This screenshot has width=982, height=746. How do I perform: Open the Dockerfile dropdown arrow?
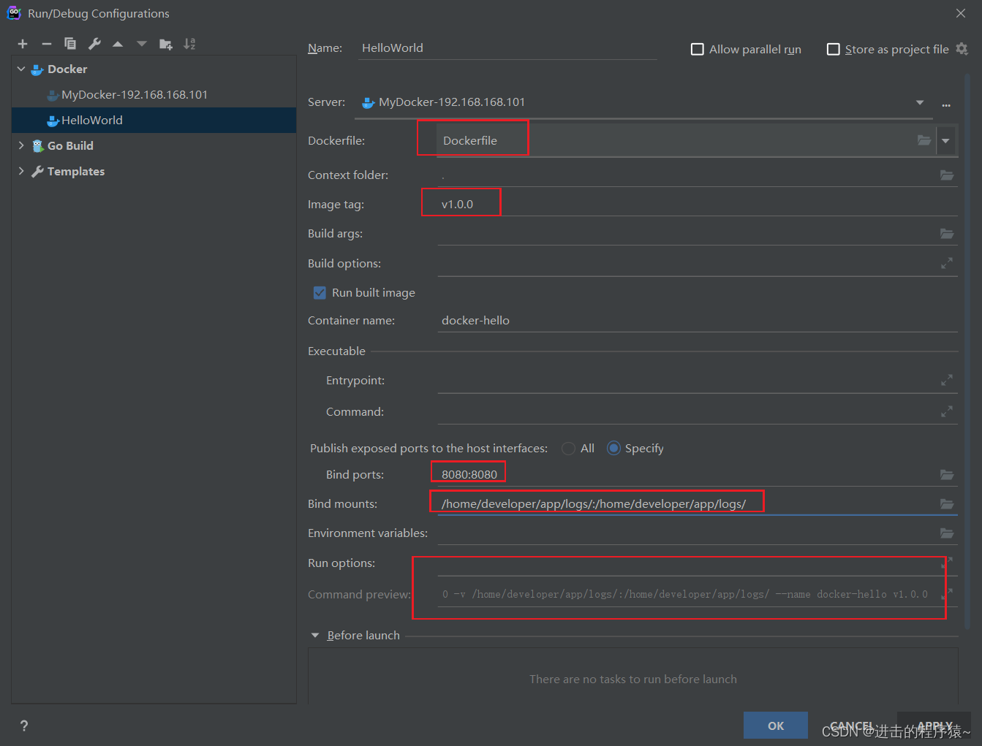945,140
